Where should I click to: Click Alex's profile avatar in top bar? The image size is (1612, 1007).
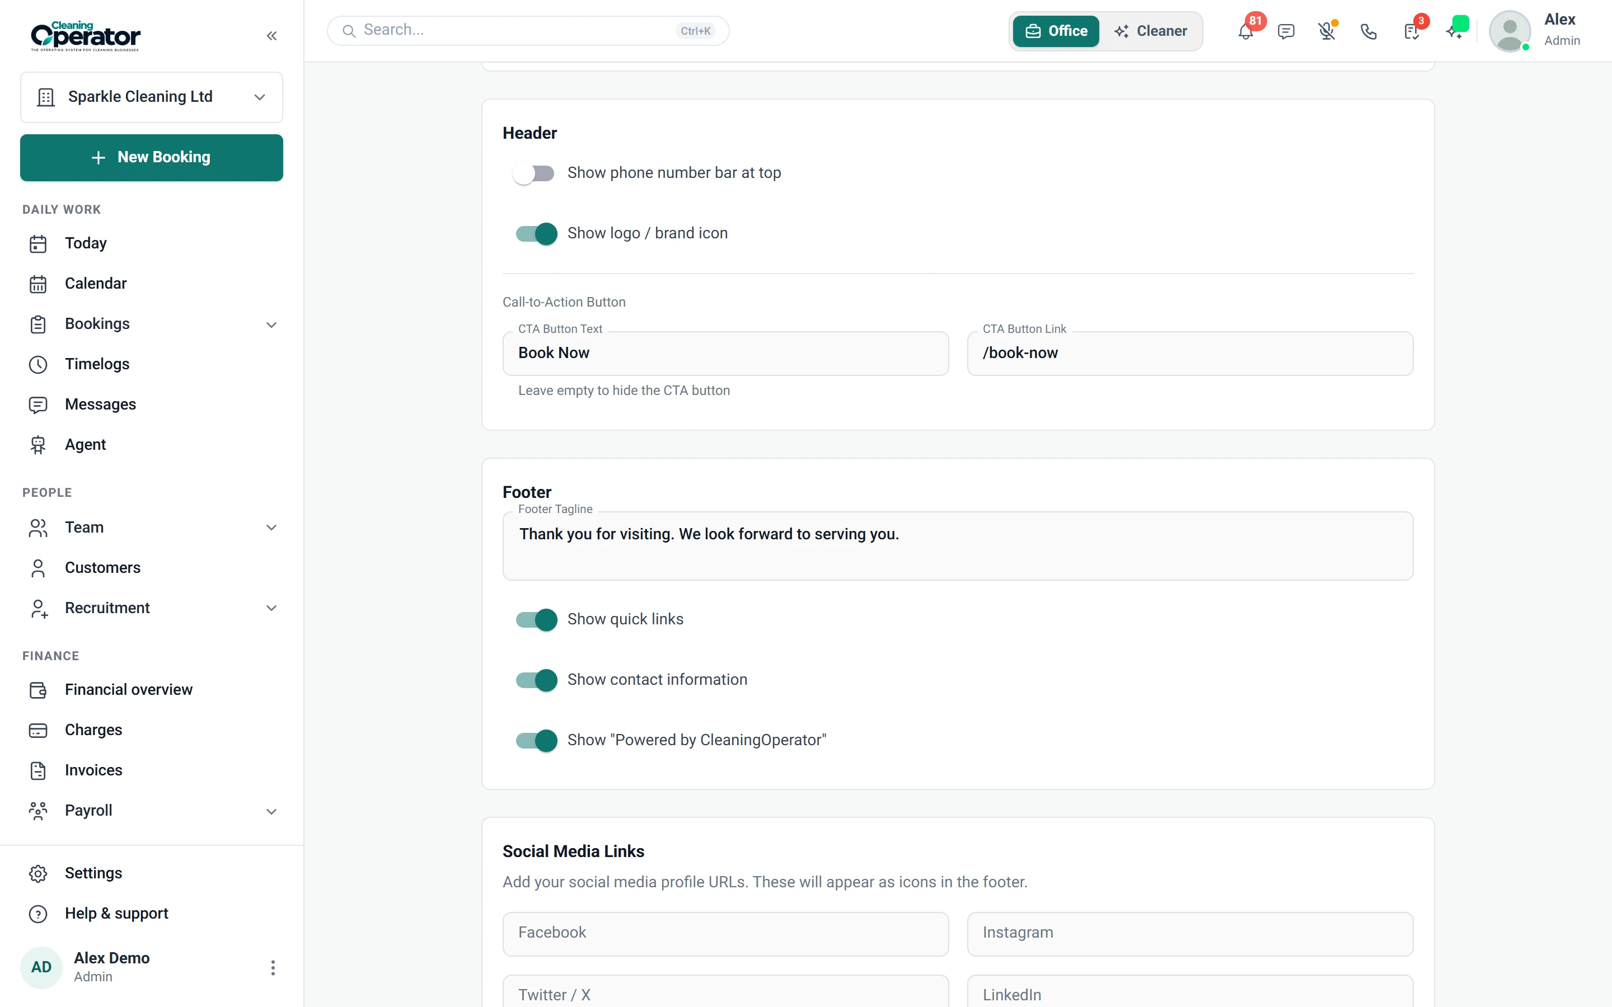[x=1510, y=31]
